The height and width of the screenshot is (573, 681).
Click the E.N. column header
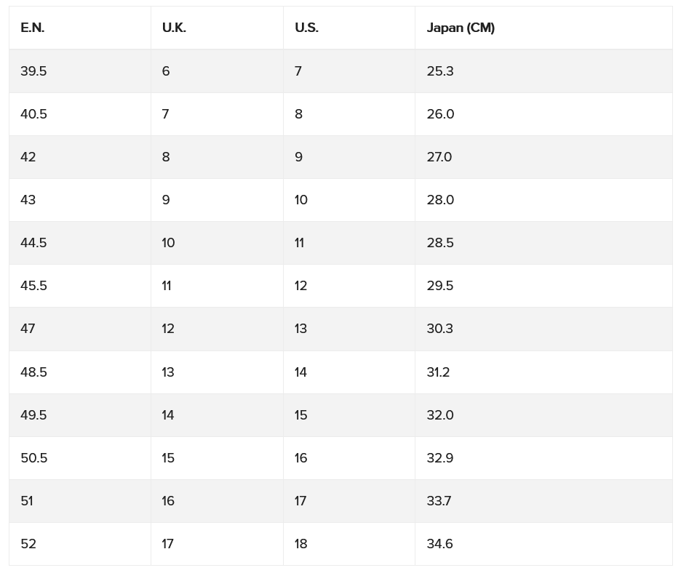click(80, 28)
